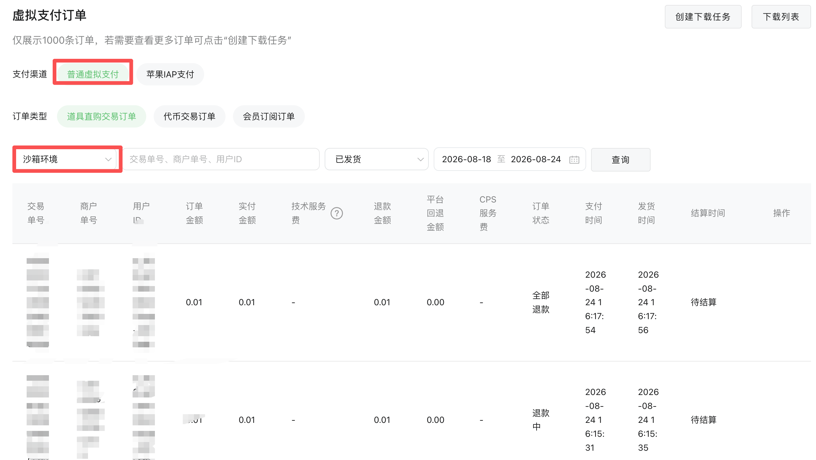Open the date range calendar icon
The width and height of the screenshot is (816, 460).
(574, 159)
